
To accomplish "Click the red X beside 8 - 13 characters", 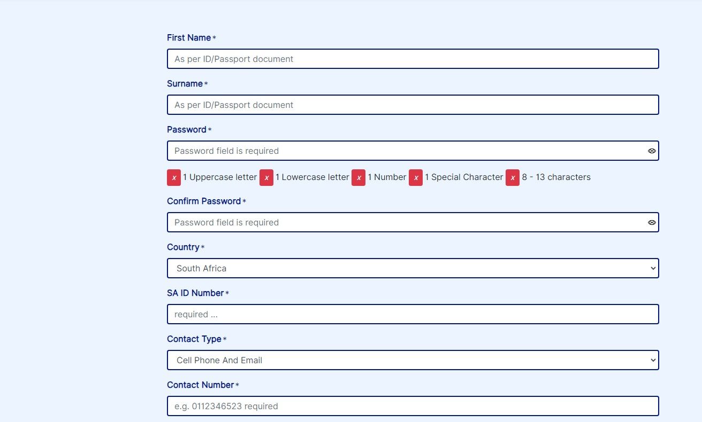I will tap(513, 177).
